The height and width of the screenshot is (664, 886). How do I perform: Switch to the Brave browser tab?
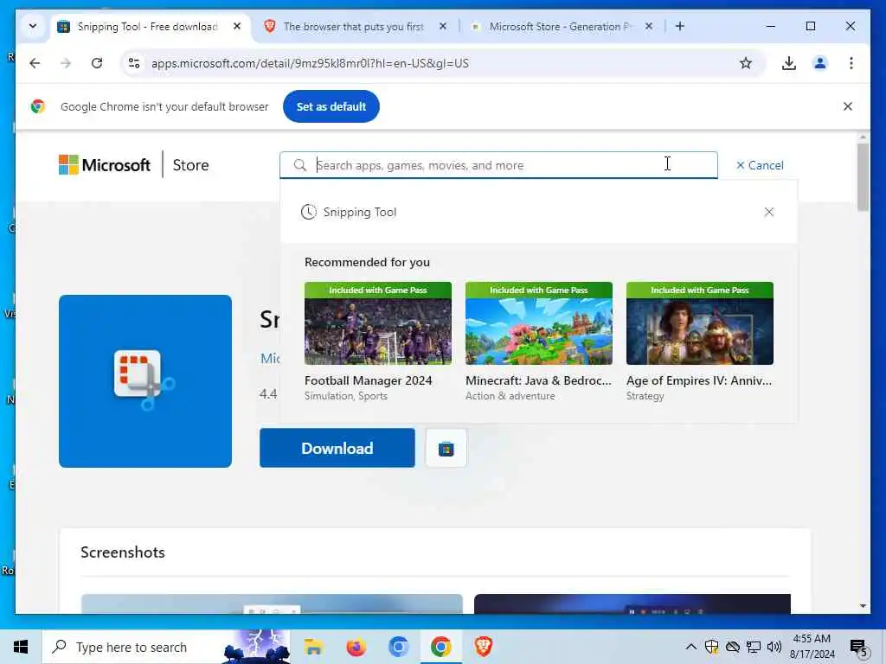[353, 27]
